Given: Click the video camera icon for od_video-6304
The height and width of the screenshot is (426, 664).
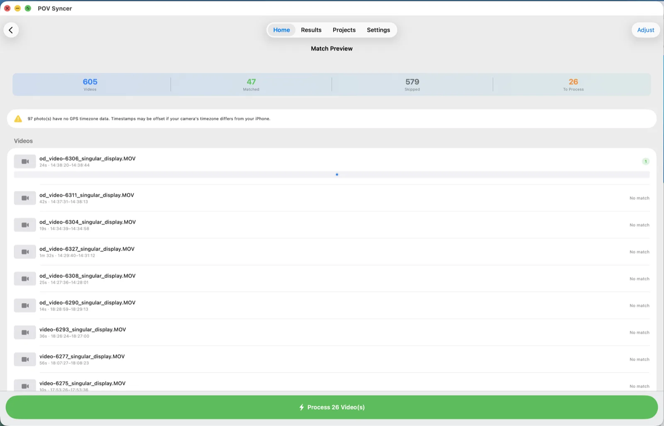Looking at the screenshot, I should point(25,225).
